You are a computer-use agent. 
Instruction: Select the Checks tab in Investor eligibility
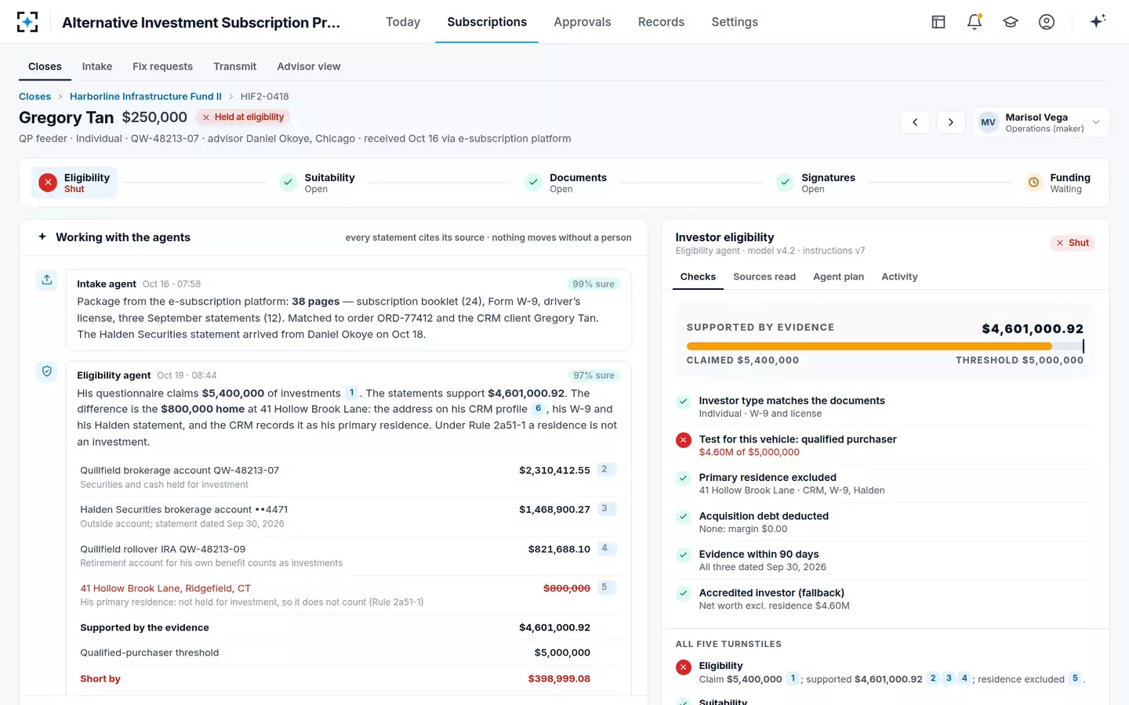coord(698,277)
